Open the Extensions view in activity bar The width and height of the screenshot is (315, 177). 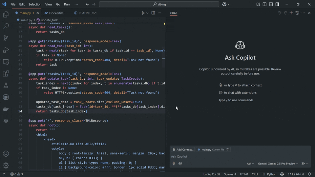point(6,74)
